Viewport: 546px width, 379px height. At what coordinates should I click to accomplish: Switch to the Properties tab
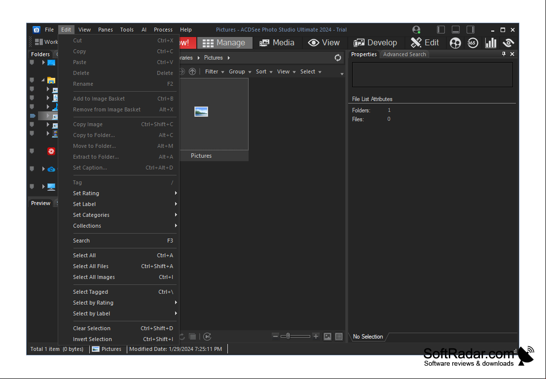tap(364, 54)
